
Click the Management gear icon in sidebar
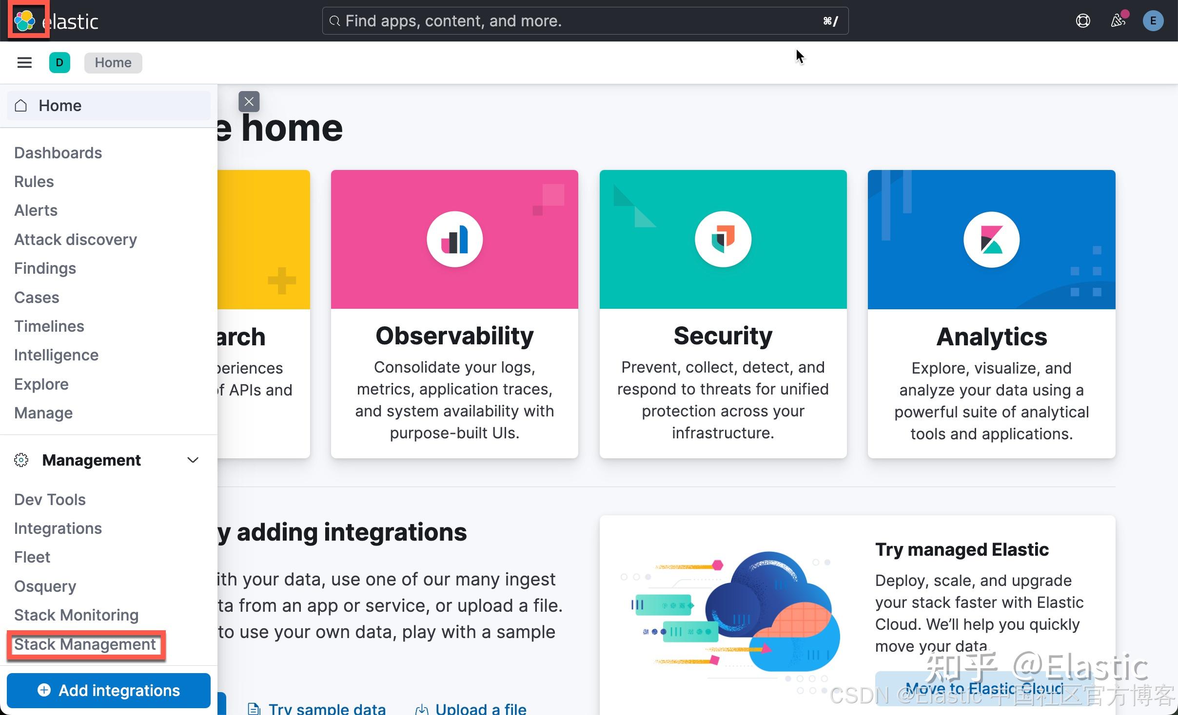click(x=20, y=460)
